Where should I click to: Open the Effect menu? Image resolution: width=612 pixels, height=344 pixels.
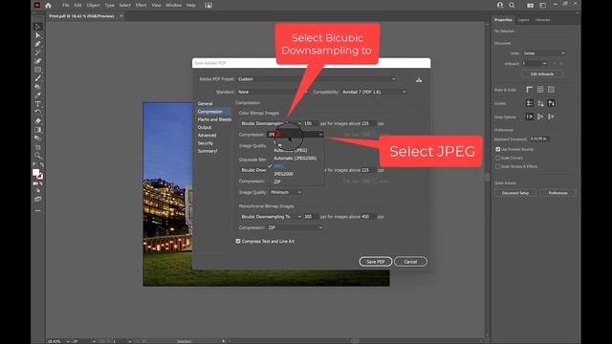pos(141,6)
